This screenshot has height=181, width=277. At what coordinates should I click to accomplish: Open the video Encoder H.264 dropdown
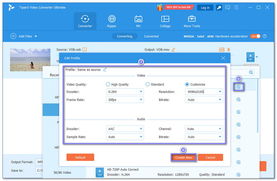point(125,92)
